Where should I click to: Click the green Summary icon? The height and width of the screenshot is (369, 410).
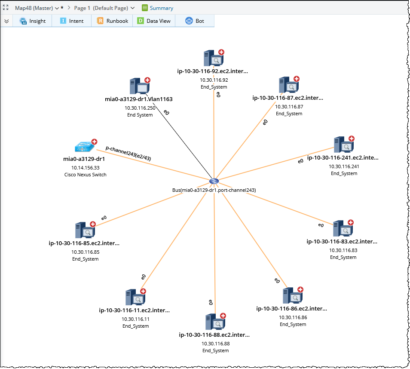coord(144,8)
